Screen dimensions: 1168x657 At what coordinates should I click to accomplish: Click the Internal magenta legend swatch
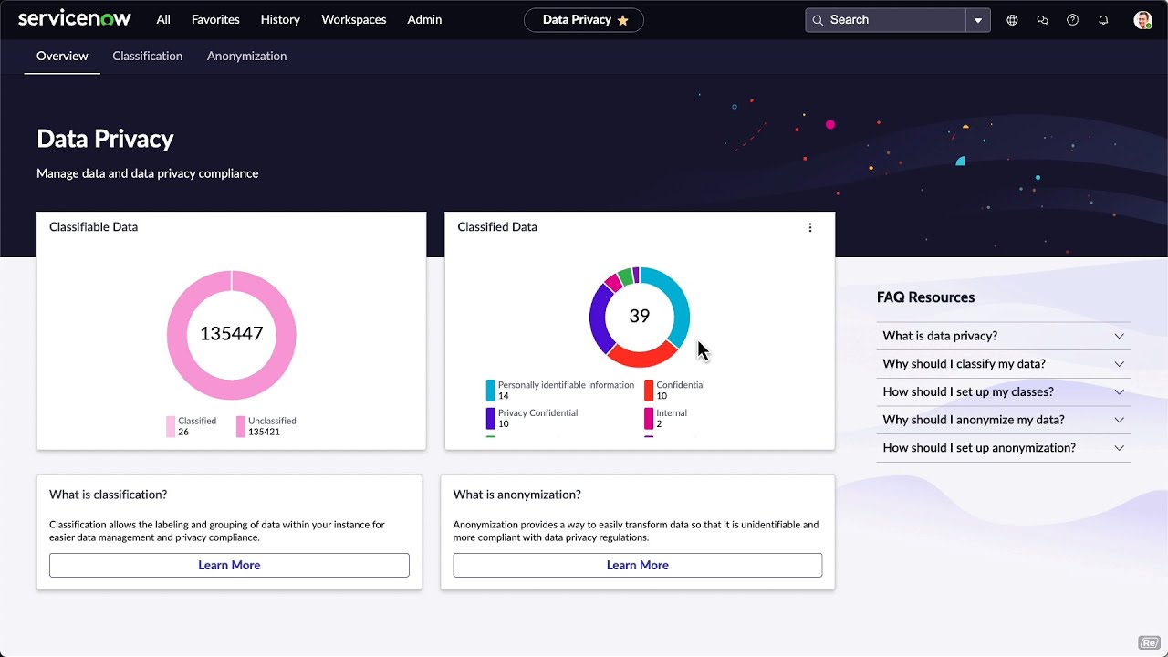click(649, 419)
